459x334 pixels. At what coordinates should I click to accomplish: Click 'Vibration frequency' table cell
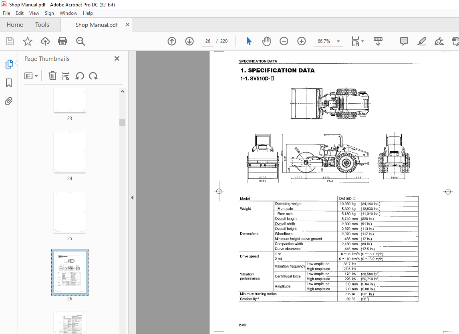290,266
